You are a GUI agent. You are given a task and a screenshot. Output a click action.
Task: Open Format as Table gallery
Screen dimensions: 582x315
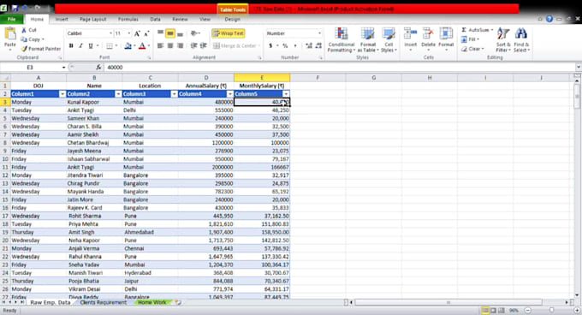coord(368,39)
